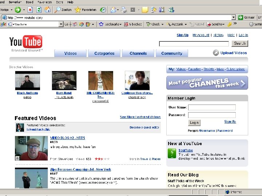Open the Black Anthem video thumbnail

coord(28,81)
